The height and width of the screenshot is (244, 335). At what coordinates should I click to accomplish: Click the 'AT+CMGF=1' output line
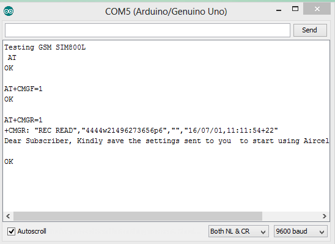click(23, 89)
